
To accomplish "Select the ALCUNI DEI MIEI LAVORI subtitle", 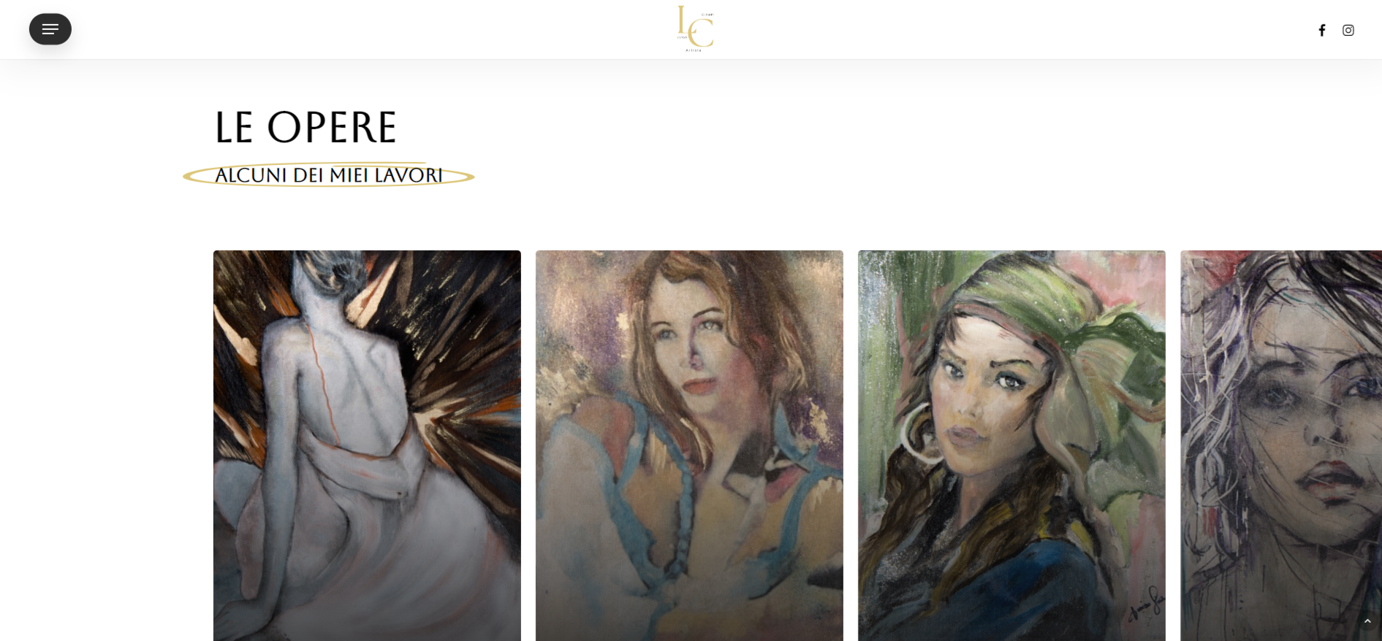I will point(329,175).
